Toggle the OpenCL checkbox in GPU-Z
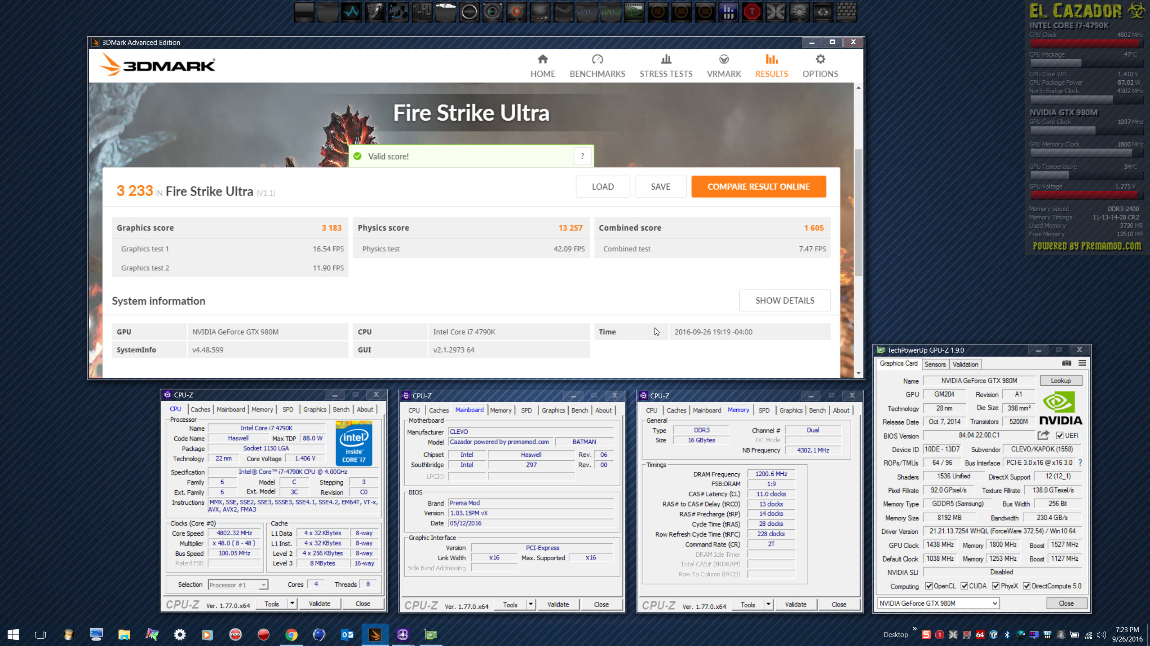 point(929,586)
